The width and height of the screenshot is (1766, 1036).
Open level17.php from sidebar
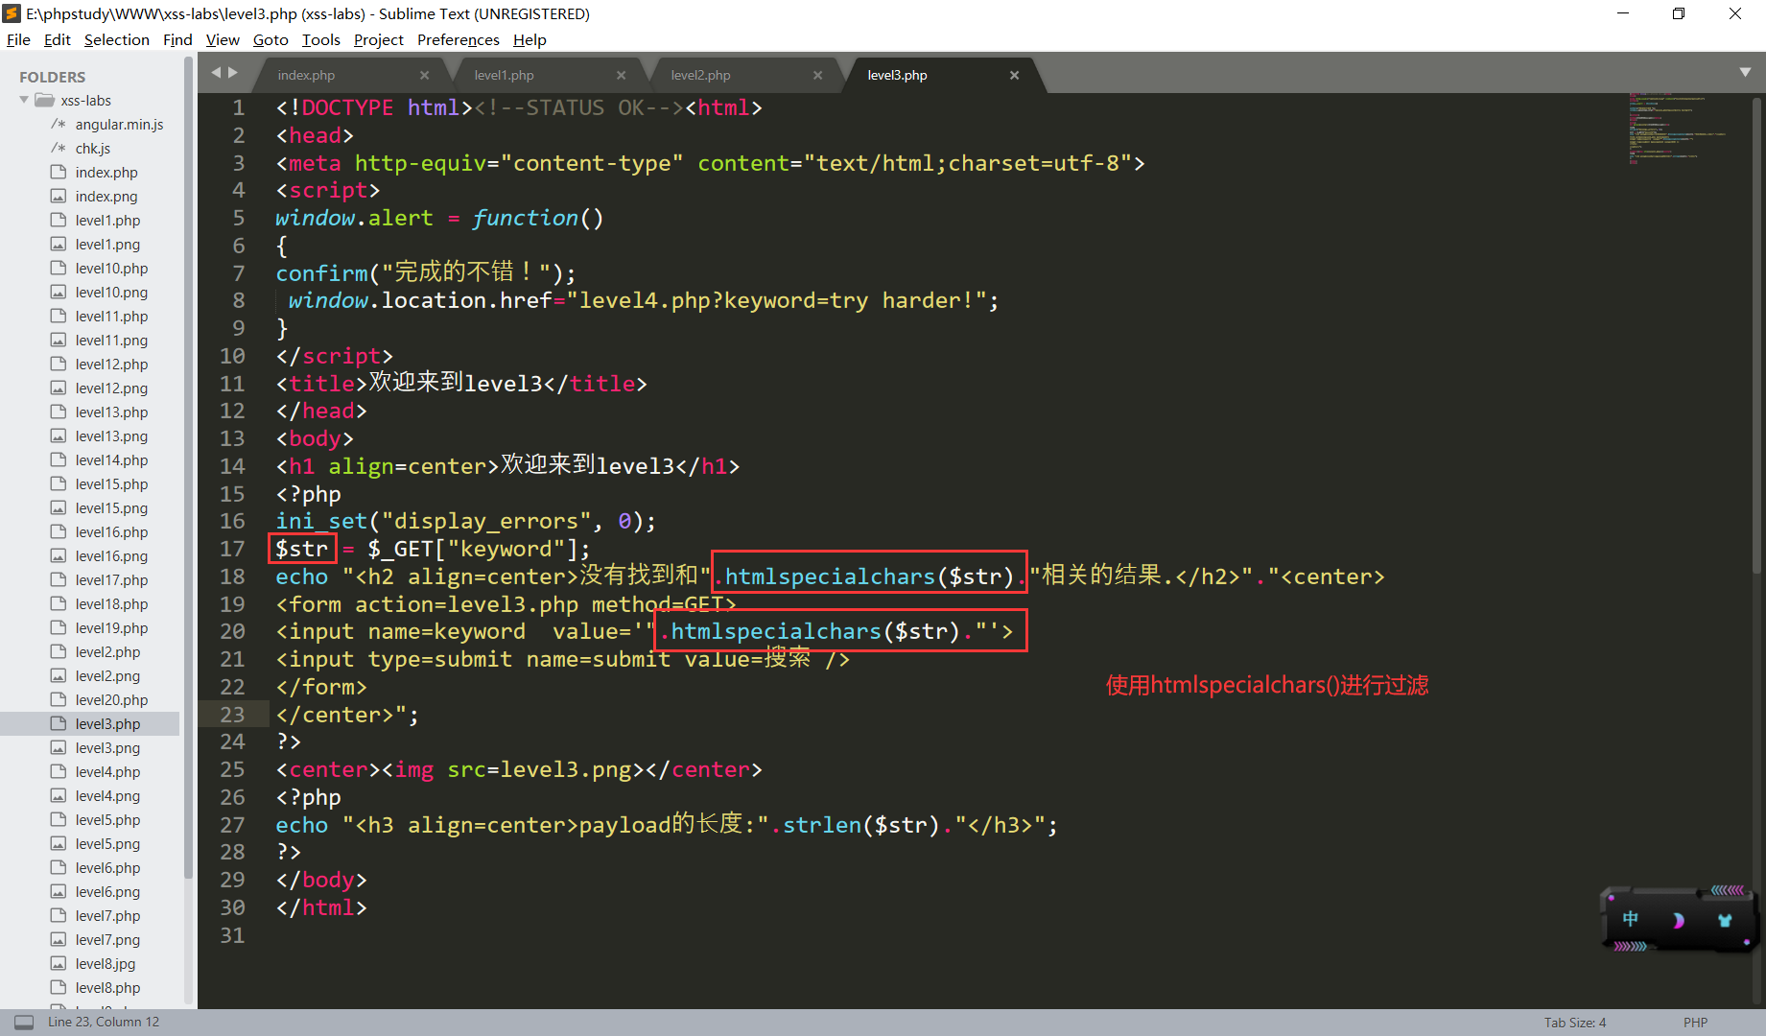tap(111, 580)
